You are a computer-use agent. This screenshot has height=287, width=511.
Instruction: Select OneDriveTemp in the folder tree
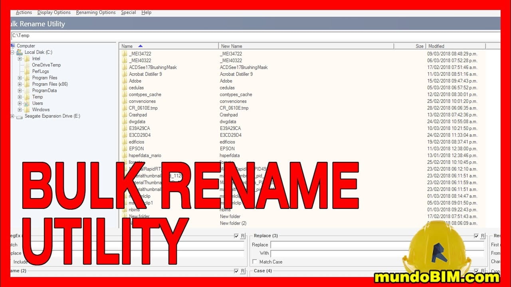46,65
